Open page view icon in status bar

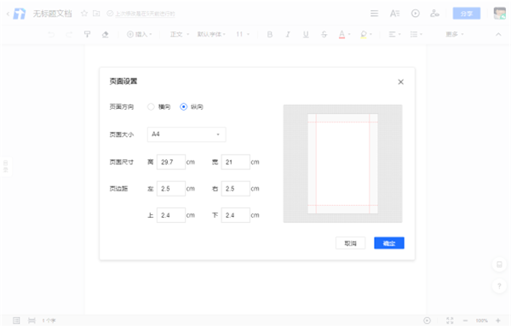pos(16,321)
